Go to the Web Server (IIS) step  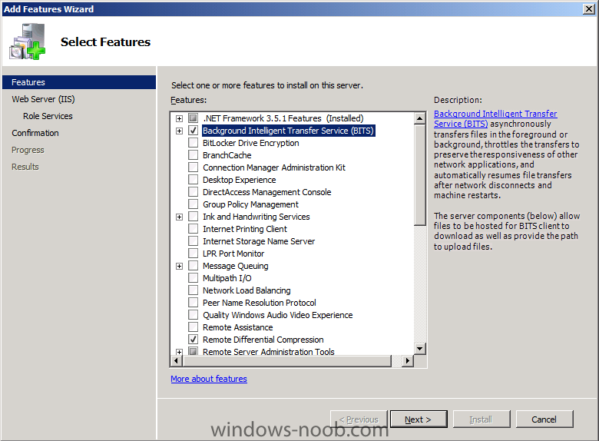point(43,99)
